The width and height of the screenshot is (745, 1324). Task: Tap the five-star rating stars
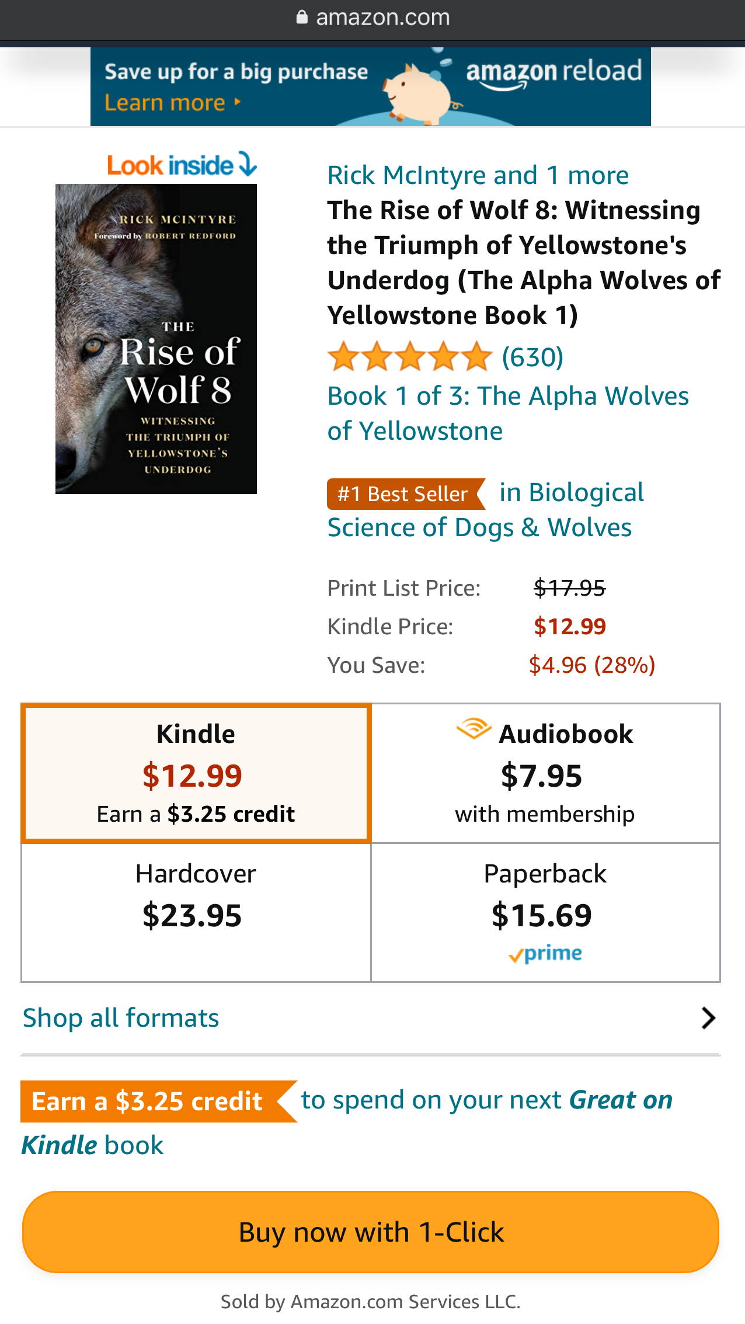point(409,355)
